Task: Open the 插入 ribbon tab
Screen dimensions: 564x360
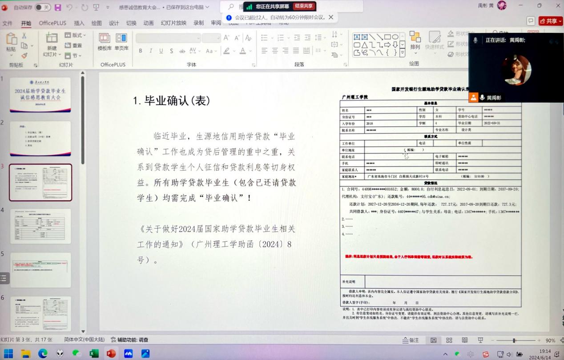Action: coord(79,23)
